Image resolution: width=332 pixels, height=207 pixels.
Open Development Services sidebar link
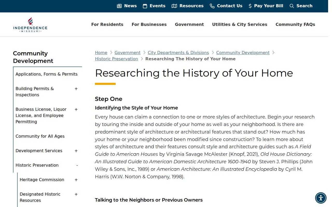(x=39, y=151)
